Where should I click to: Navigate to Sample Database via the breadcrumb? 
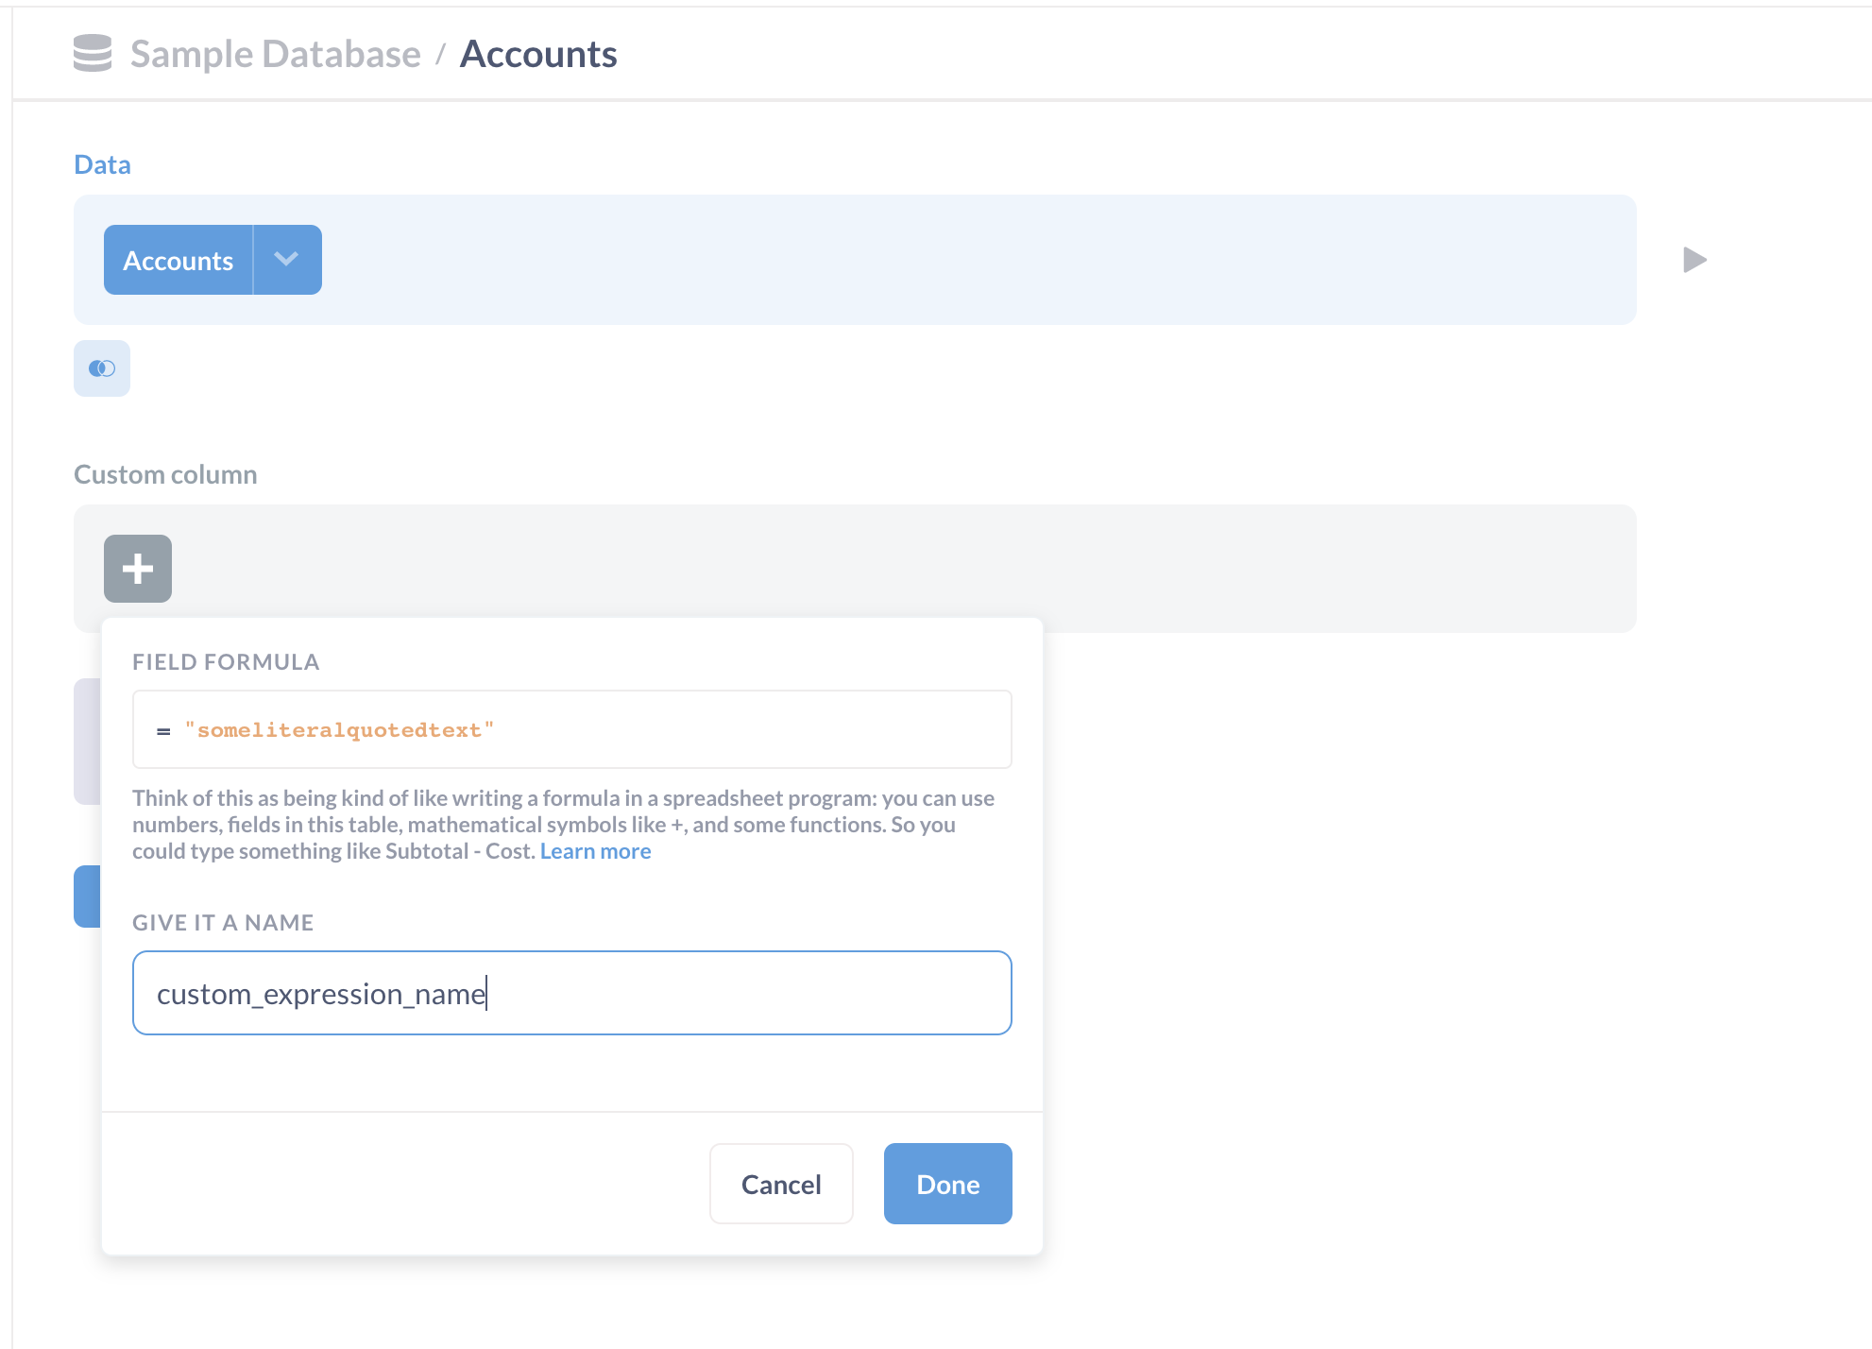point(275,54)
